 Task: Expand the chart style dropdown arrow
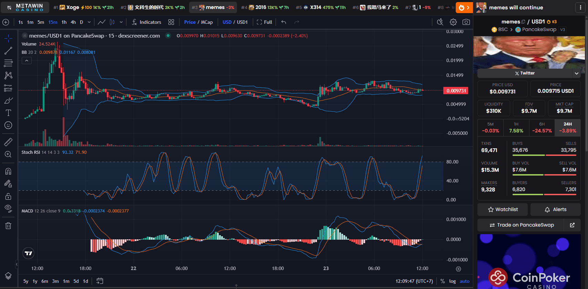point(121,22)
